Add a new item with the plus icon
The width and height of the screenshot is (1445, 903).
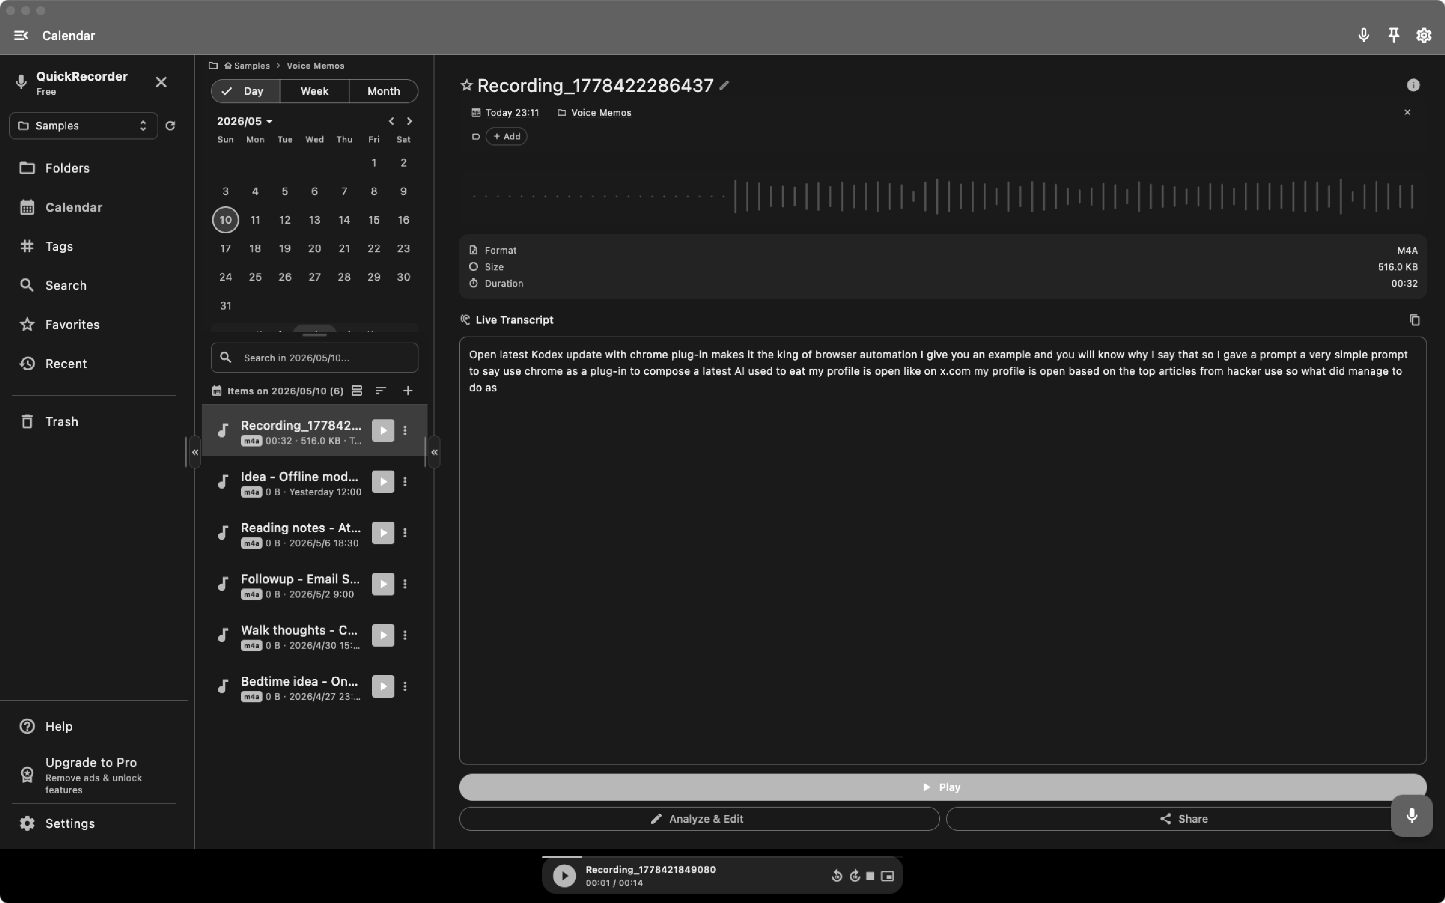coord(408,391)
